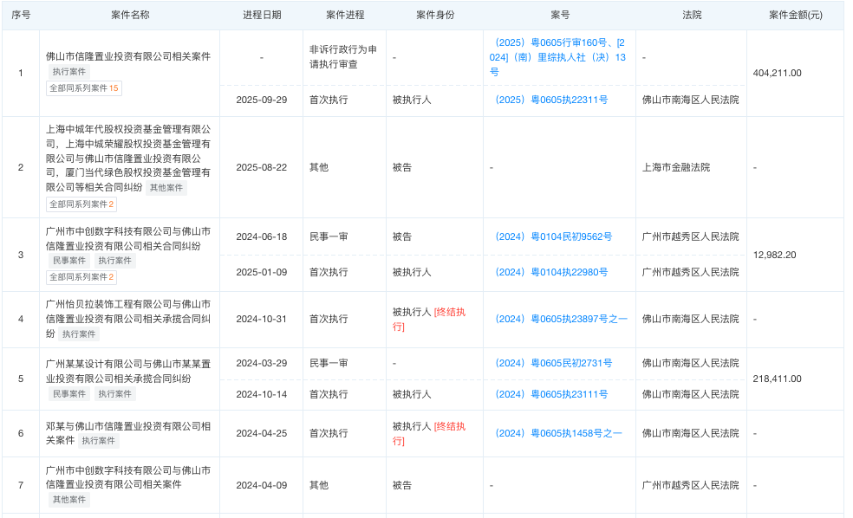The width and height of the screenshot is (853, 518).
Task: Select date 2024-10-31
Action: click(x=262, y=319)
